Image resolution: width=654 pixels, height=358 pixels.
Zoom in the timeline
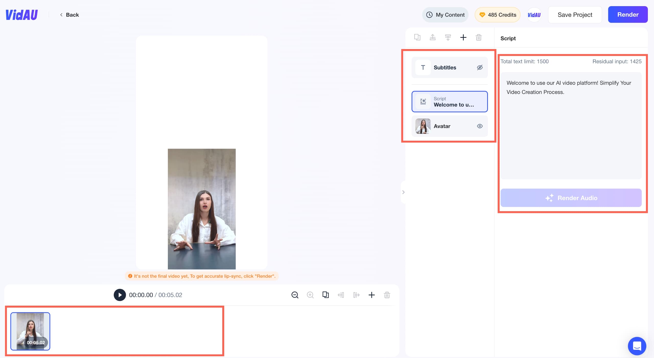point(310,295)
